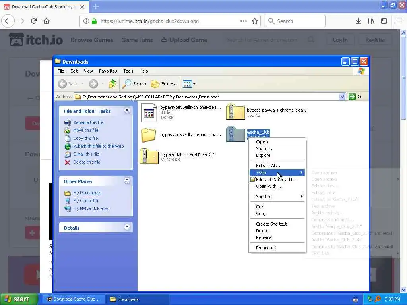Toggle the Folders pane button
This screenshot has height=305, width=407.
(163, 84)
